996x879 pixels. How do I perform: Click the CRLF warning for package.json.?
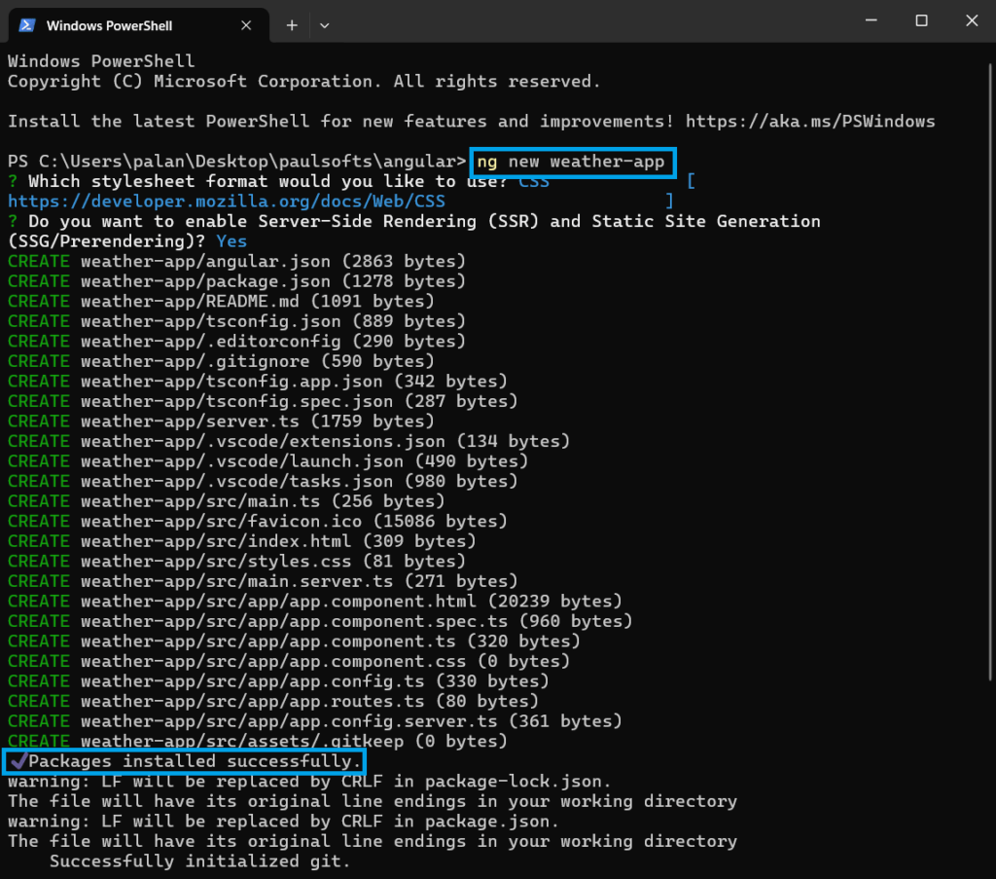coord(283,822)
